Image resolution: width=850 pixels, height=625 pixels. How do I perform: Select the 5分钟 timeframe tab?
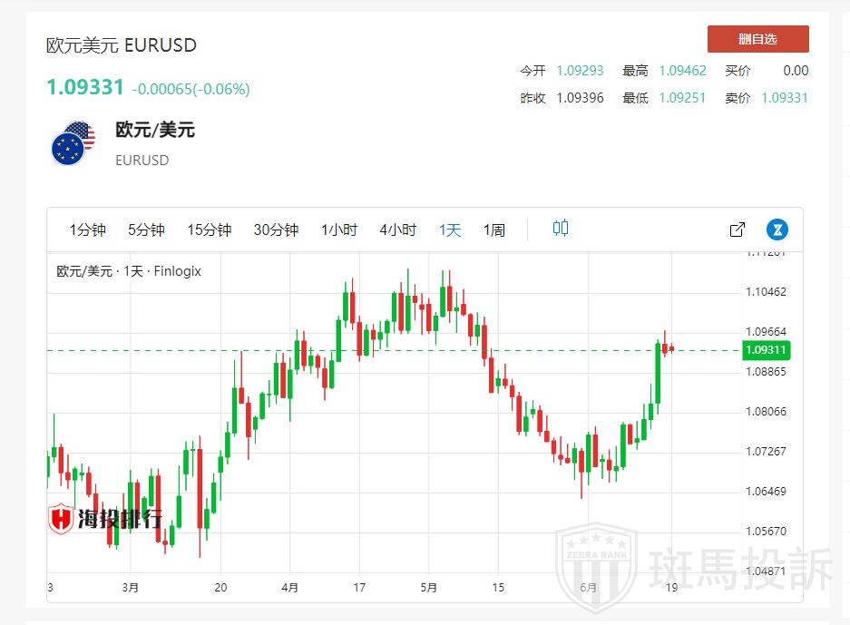coord(146,229)
